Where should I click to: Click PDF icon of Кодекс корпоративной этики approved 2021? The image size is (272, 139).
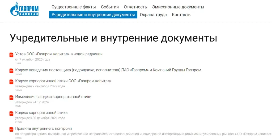(x=11, y=114)
